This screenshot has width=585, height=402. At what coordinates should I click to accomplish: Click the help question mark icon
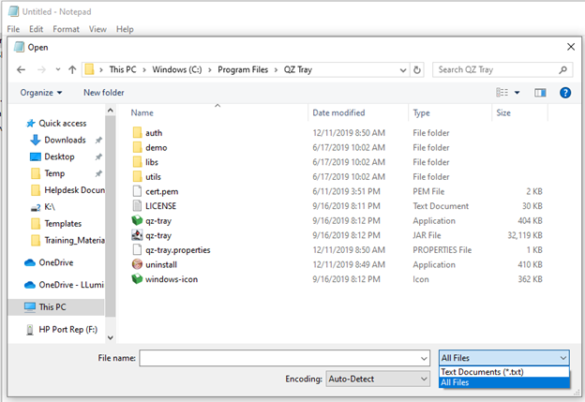[x=565, y=93]
